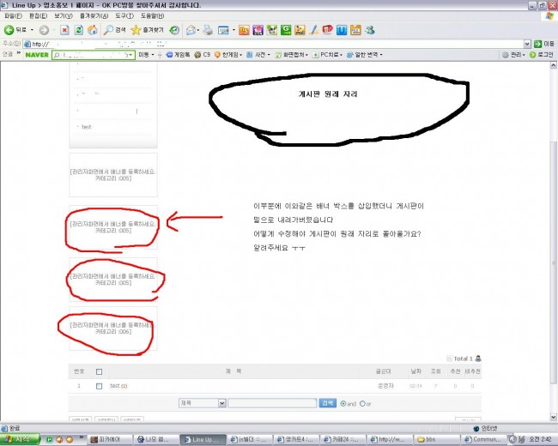Click the pen-shaped toolbar icon
Image resolution: width=558 pixels, height=446 pixels.
pyautogui.click(x=313, y=30)
